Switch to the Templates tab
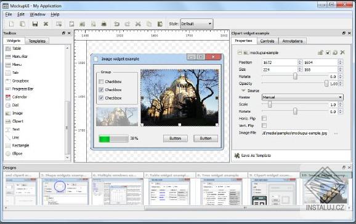The height and width of the screenshot is (224, 356). pyautogui.click(x=37, y=41)
